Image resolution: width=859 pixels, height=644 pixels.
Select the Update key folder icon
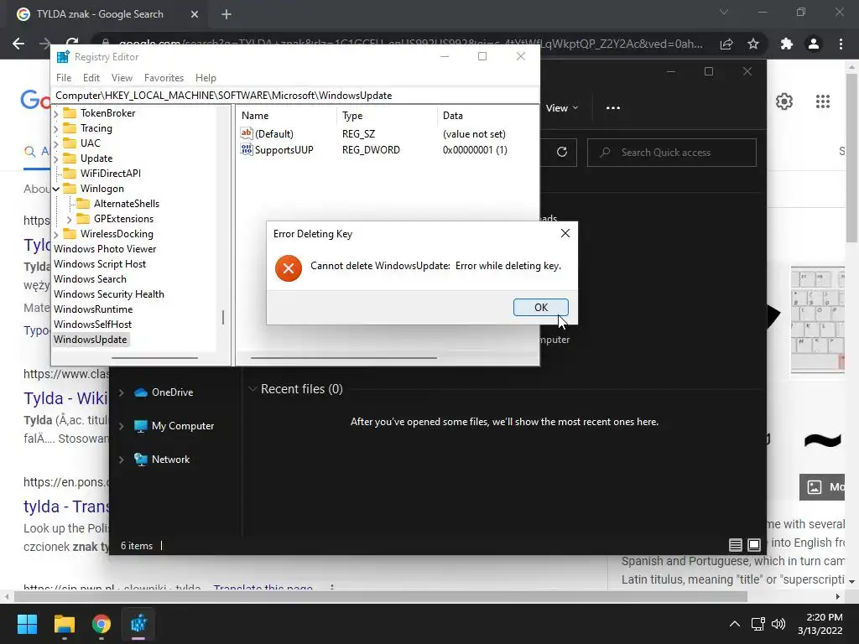pos(70,158)
